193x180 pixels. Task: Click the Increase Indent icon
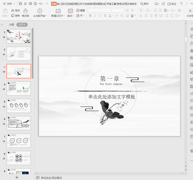(x=160, y=11)
